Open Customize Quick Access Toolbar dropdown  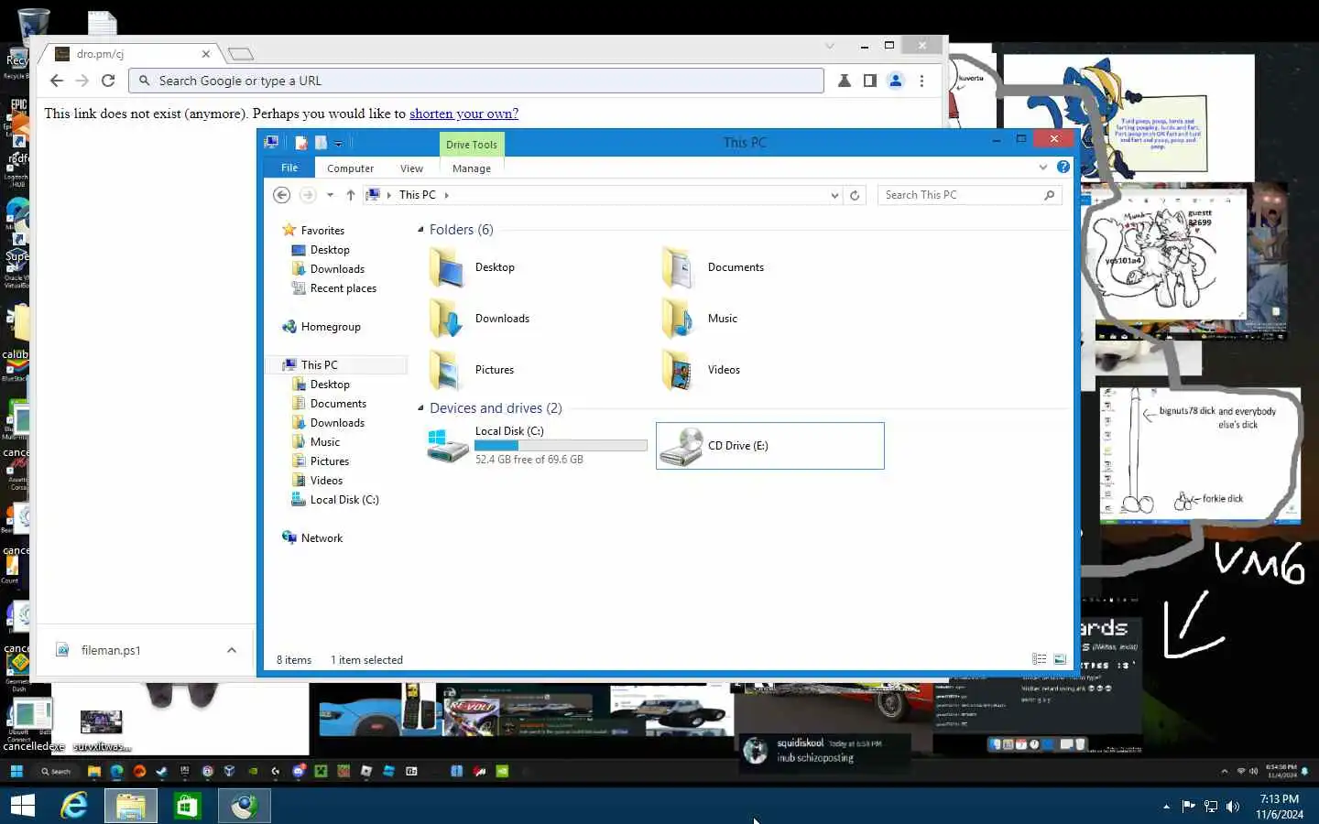pos(338,144)
